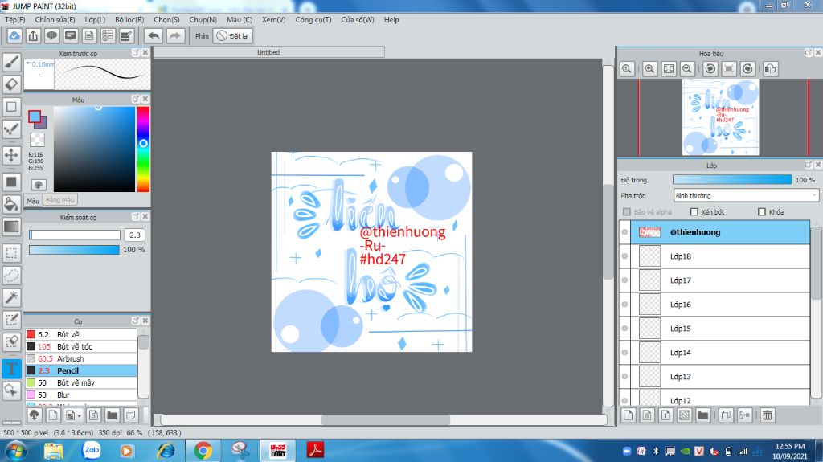
Task: Toggle visibility of Lớp18 layer
Action: [x=624, y=256]
